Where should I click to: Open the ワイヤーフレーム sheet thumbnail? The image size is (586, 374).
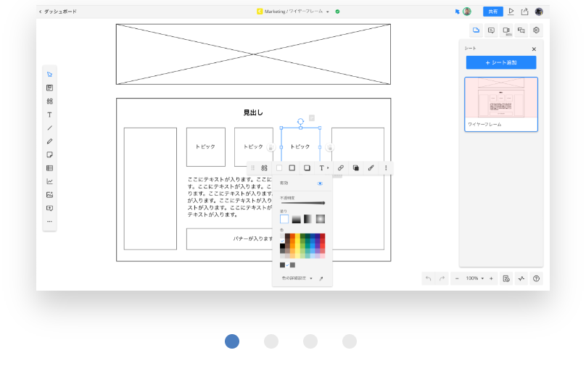501,104
